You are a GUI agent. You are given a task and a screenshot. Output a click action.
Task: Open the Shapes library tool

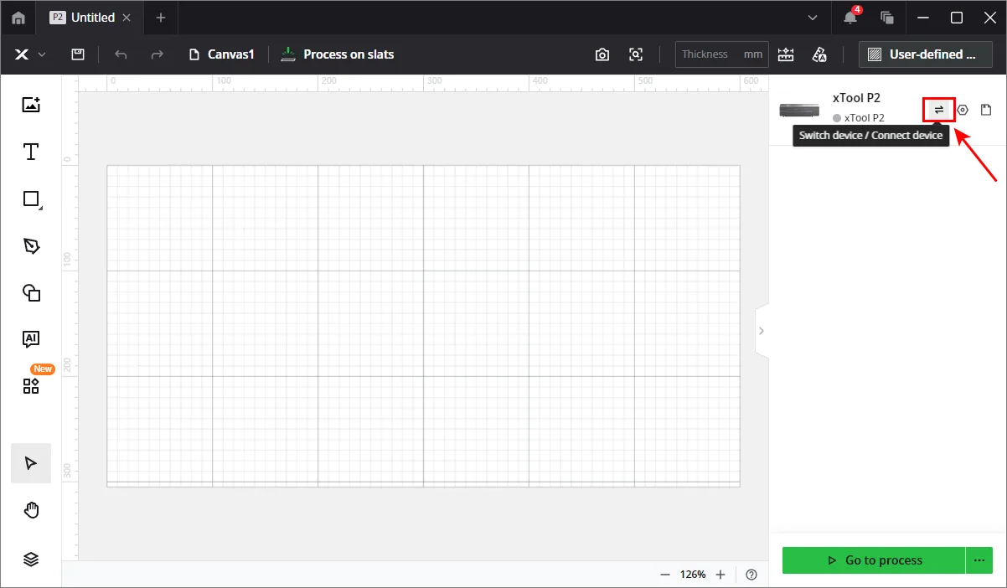click(31, 293)
